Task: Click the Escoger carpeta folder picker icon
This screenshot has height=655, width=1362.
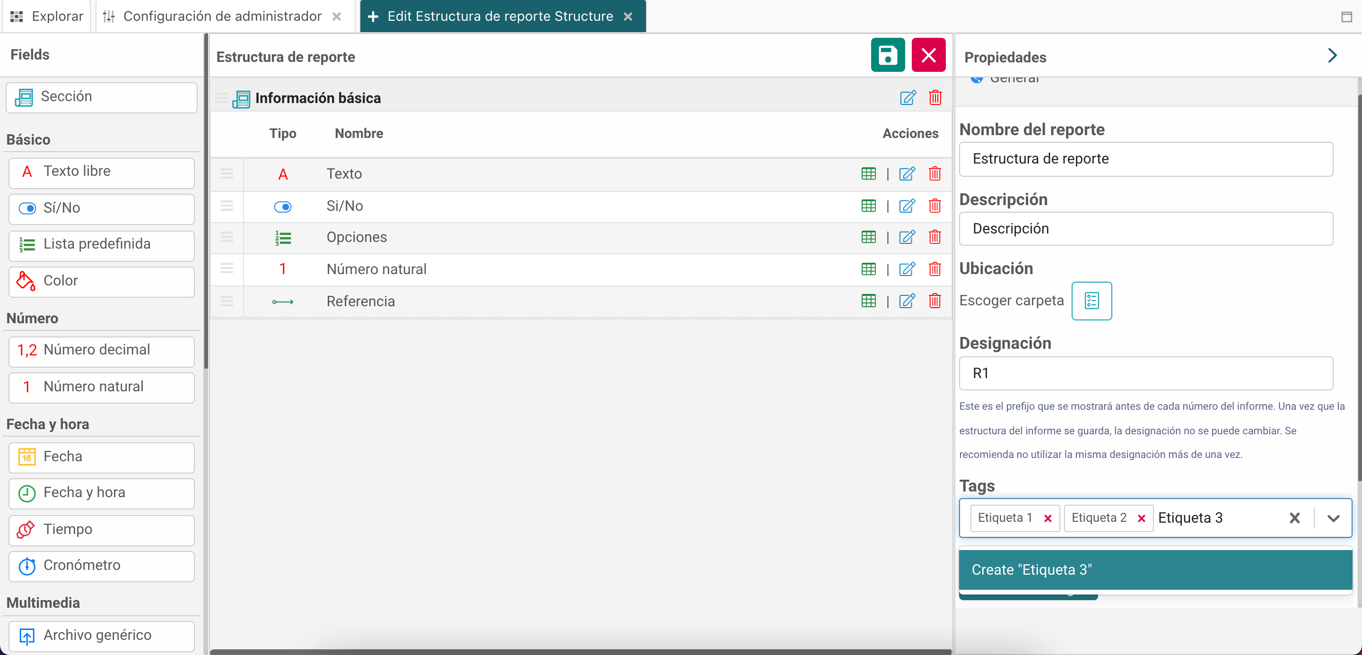Action: [x=1091, y=301]
